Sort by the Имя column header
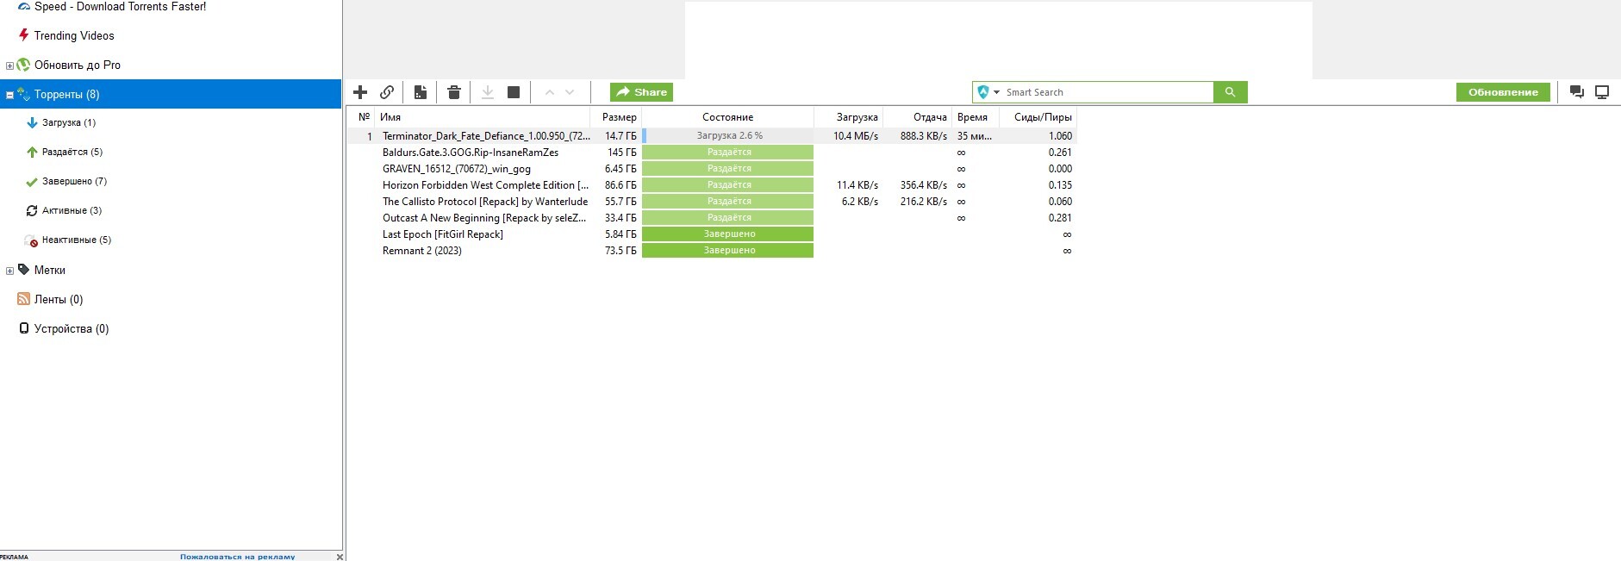This screenshot has height=561, width=1621. pos(483,116)
